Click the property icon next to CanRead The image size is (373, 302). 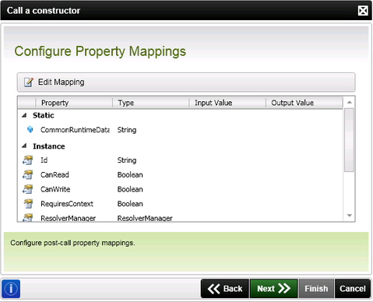click(x=28, y=174)
